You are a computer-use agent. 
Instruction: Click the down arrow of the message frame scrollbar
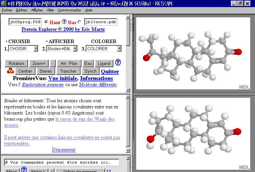click(x=128, y=150)
